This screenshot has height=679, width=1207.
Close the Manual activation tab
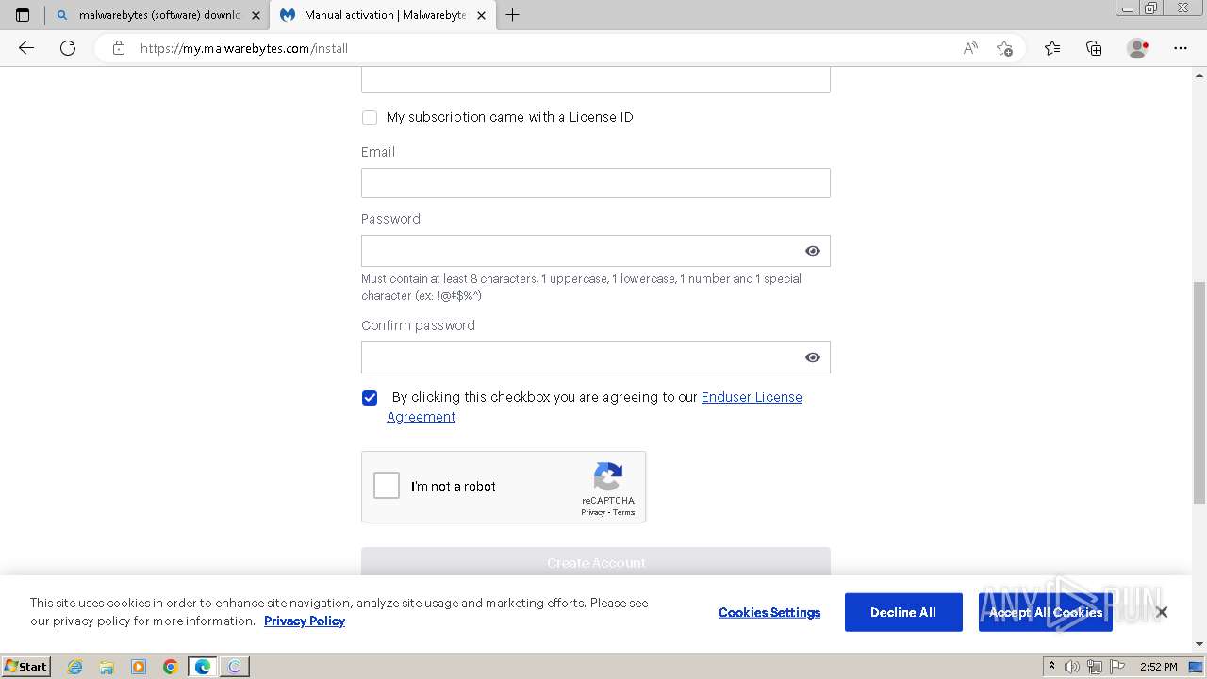(481, 15)
